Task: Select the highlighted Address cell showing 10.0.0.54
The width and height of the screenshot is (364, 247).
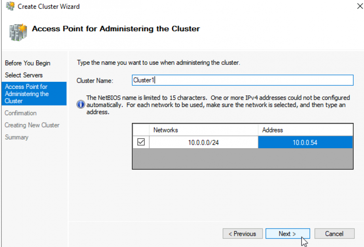Action: click(x=305, y=142)
